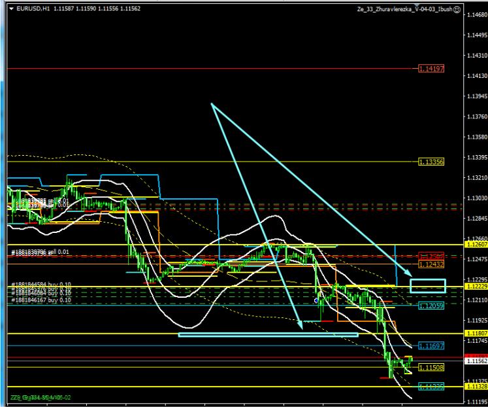Viewport: 488px width, 407px height.
Task: Click the yellow 1.12229 price tag on scale
Action: click(x=475, y=287)
